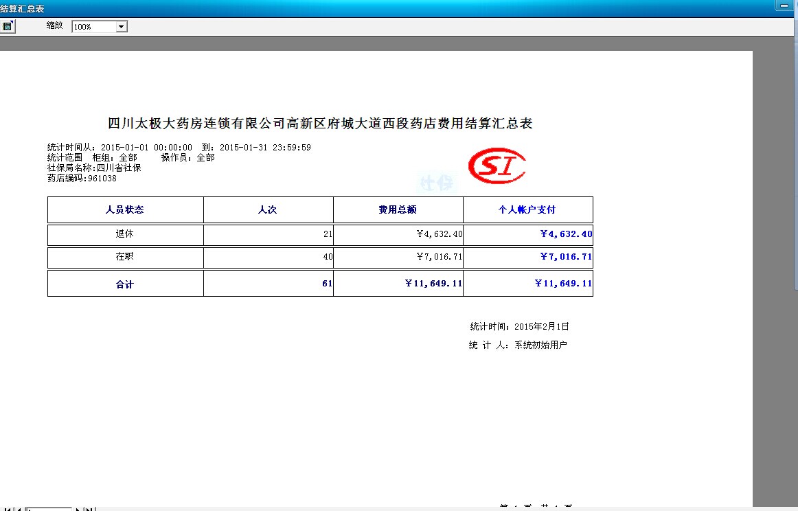Click ¥11,649.11 in the 个人帐户支付 column

563,284
